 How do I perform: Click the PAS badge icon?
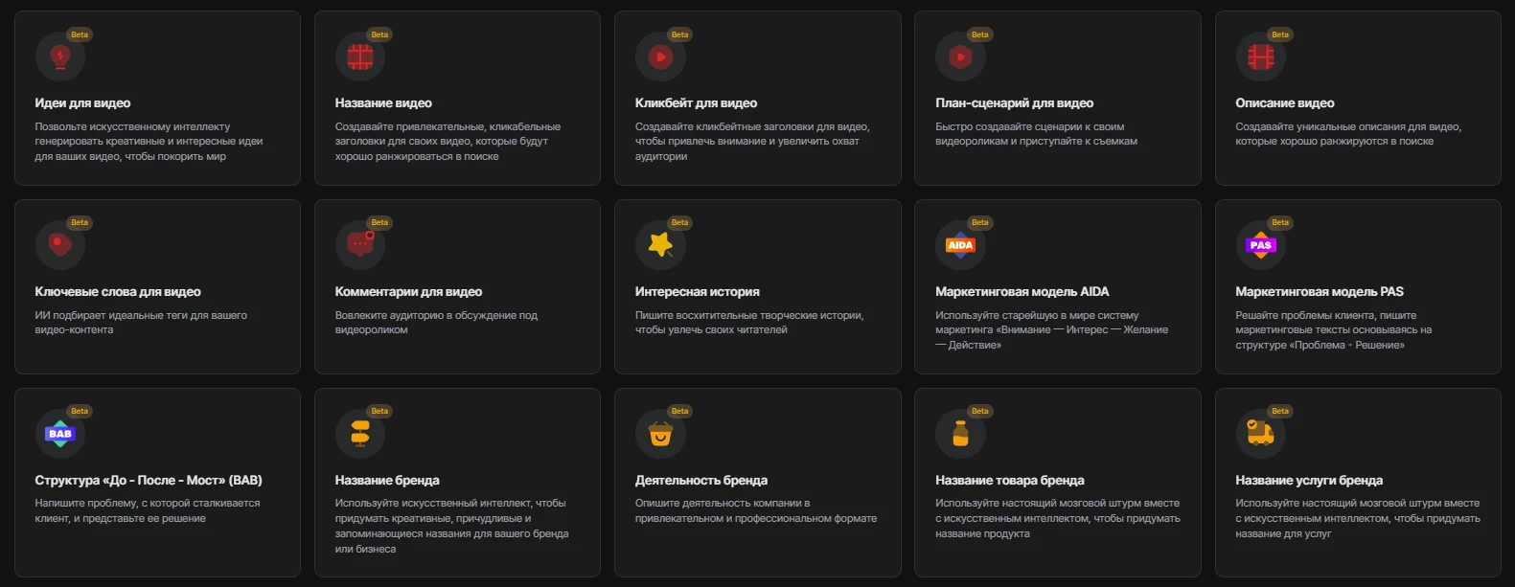[x=1260, y=245]
